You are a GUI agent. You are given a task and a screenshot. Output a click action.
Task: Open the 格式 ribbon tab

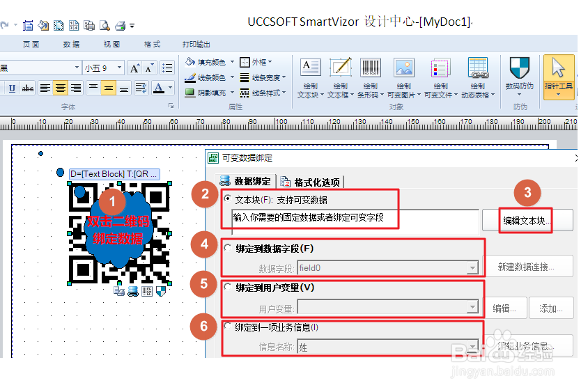[x=153, y=45]
